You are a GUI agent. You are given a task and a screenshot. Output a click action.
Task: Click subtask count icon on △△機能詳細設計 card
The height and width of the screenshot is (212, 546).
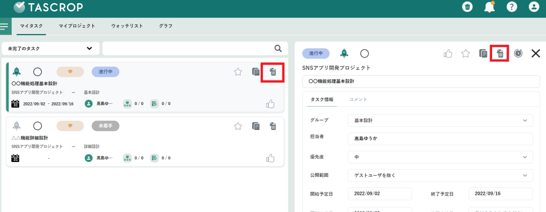pyautogui.click(x=127, y=158)
